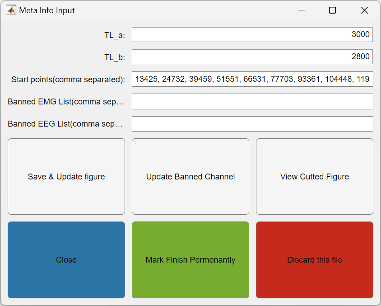The height and width of the screenshot is (306, 381).
Task: Click the empty Banned EEG List field
Action: tap(252, 124)
